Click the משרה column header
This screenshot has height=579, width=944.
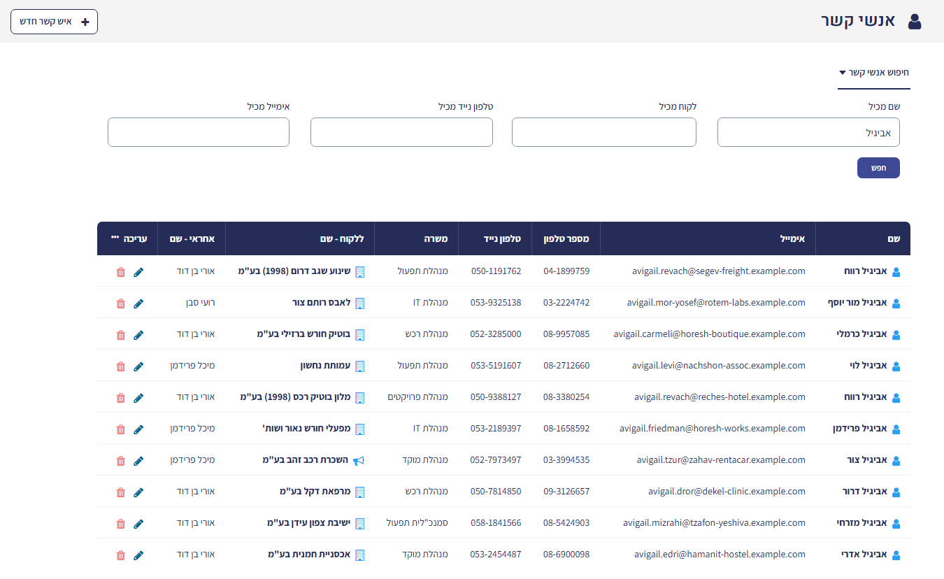(417, 238)
